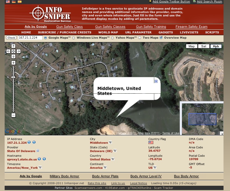Open SUBSCRIBE / PURCHASE CREDITS page
This screenshot has width=230, height=191.
65,32
